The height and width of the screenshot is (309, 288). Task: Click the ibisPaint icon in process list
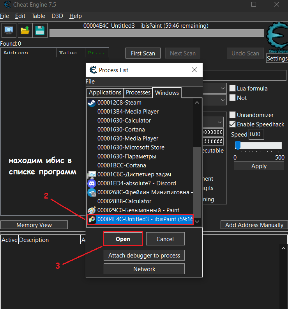pyautogui.click(x=92, y=219)
